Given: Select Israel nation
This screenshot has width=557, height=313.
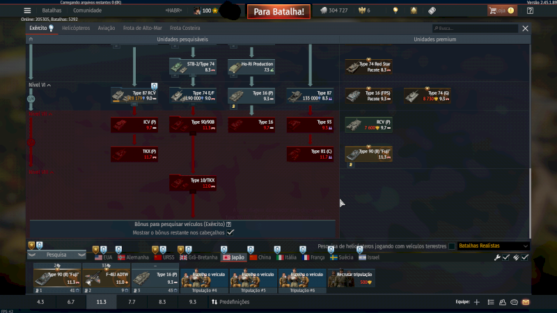Looking at the screenshot, I should [369, 257].
